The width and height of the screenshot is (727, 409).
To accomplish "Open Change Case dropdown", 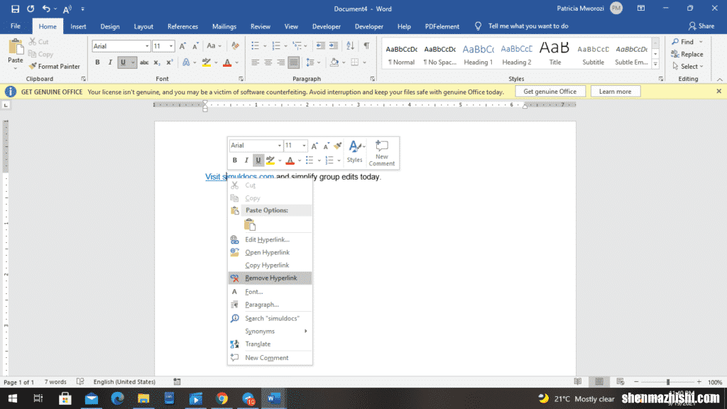I will [x=214, y=46].
